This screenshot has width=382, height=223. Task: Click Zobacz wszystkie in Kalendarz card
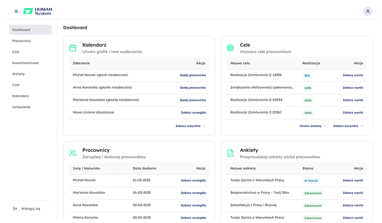[188, 126]
